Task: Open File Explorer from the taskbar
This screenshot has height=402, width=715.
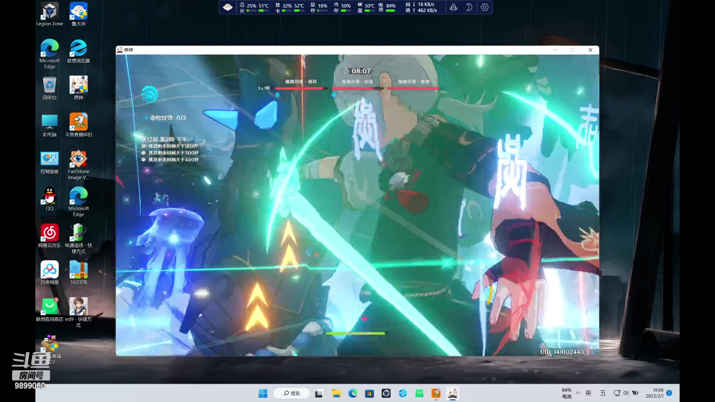Action: point(336,393)
